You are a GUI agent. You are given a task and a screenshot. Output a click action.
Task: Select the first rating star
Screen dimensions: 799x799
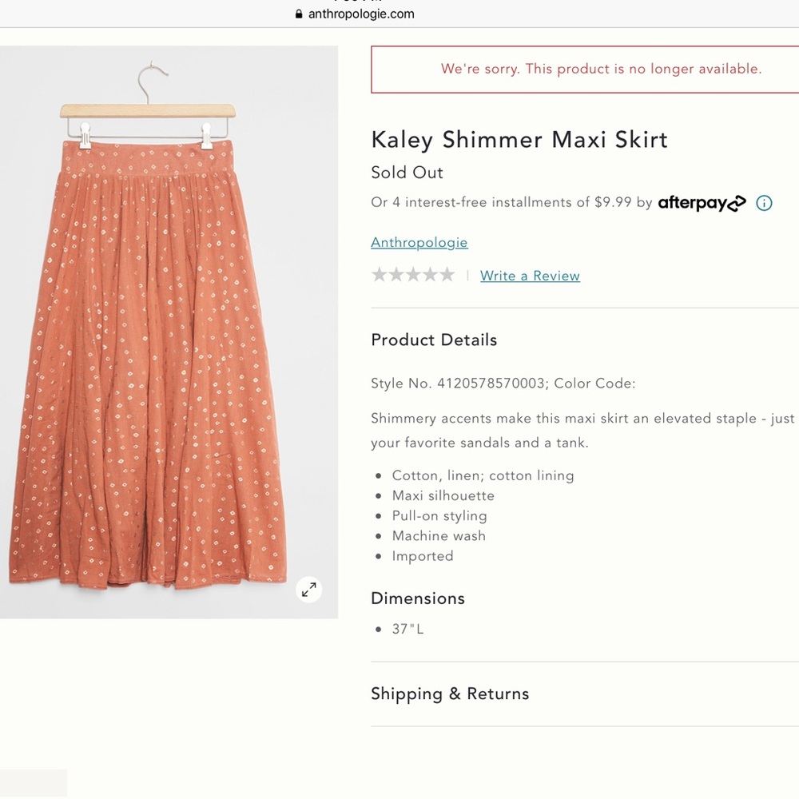pyautogui.click(x=379, y=274)
